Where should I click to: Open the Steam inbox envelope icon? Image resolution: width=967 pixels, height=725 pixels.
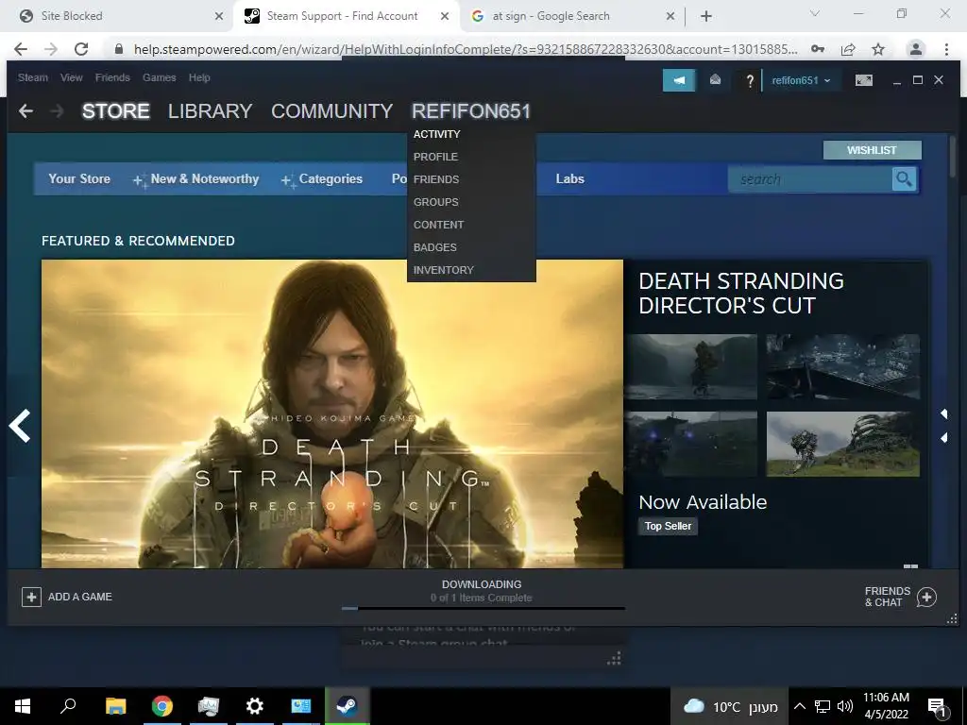click(x=715, y=79)
